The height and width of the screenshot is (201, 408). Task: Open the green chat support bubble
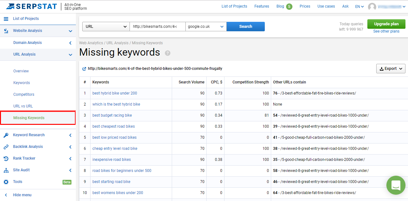tap(396, 185)
